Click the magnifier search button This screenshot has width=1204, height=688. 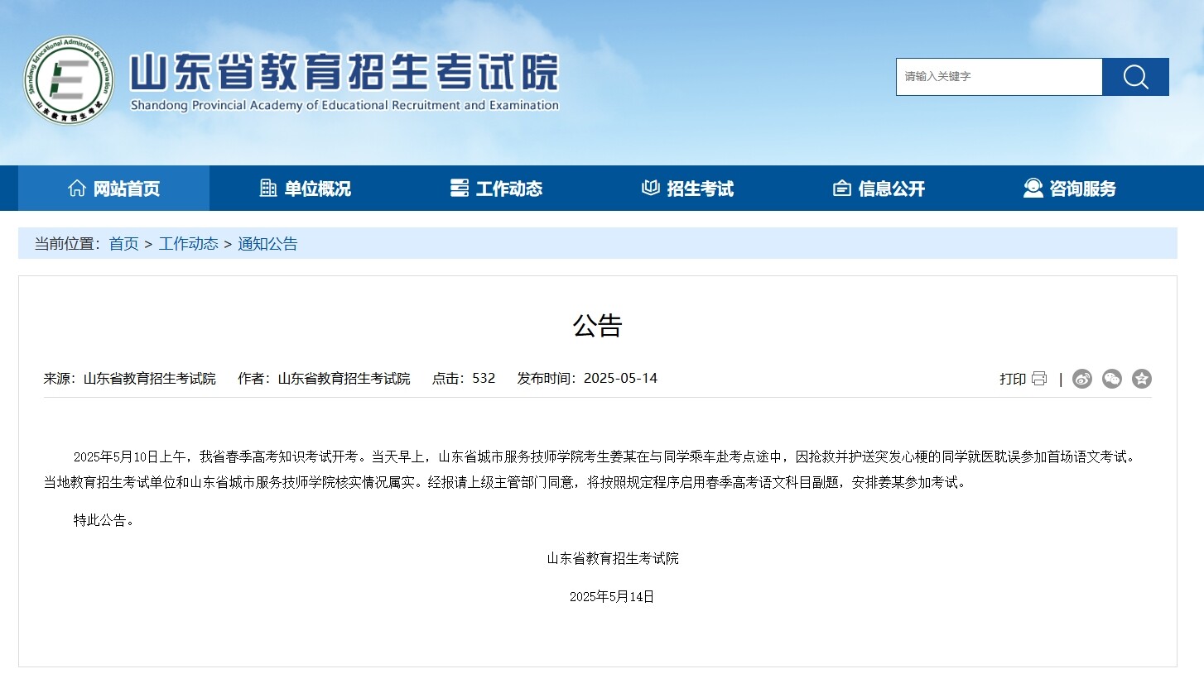tap(1135, 77)
